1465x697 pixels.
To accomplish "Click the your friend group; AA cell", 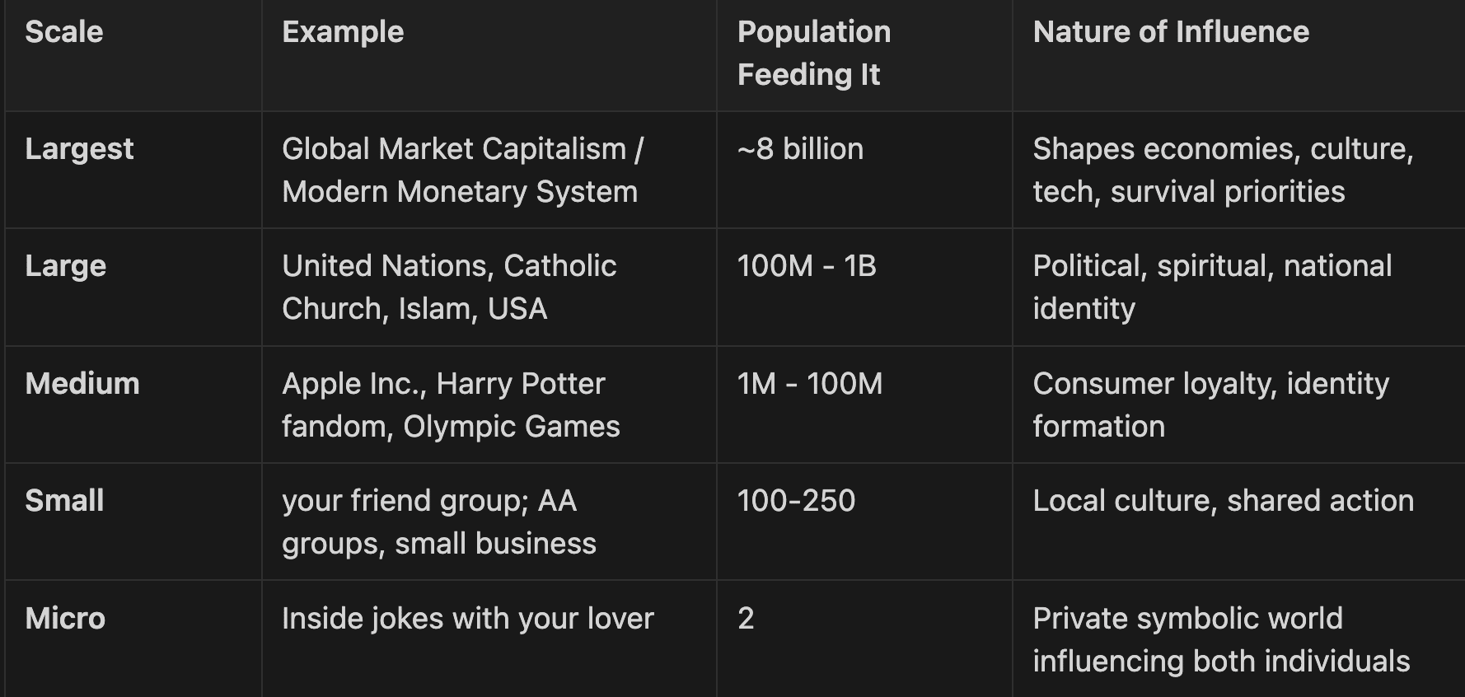I will pyautogui.click(x=439, y=522).
